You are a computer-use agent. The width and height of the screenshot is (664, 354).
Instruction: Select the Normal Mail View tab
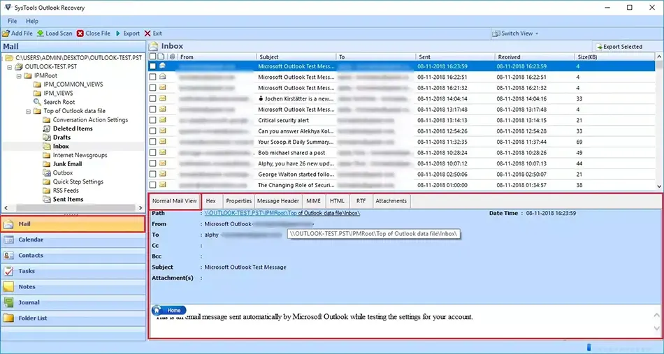pos(175,201)
